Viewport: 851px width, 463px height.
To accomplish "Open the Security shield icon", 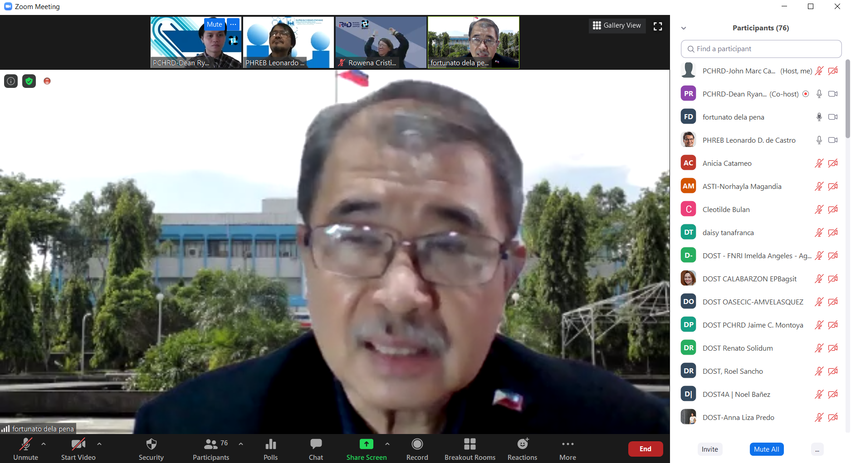I will click(151, 444).
